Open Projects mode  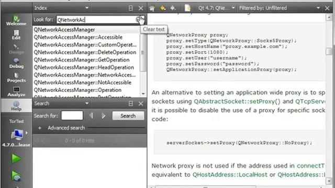(x=16, y=78)
